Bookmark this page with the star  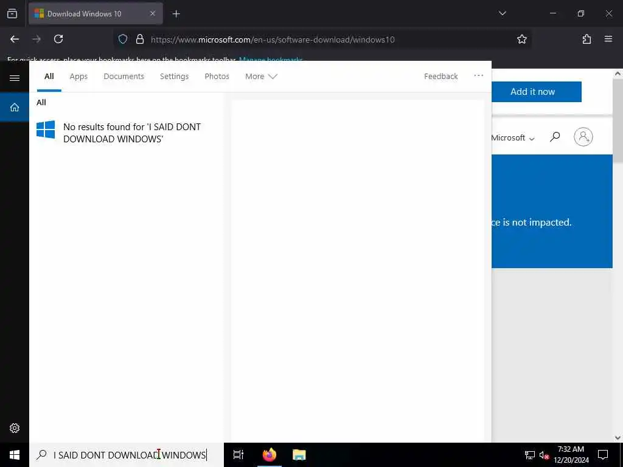coord(521,39)
